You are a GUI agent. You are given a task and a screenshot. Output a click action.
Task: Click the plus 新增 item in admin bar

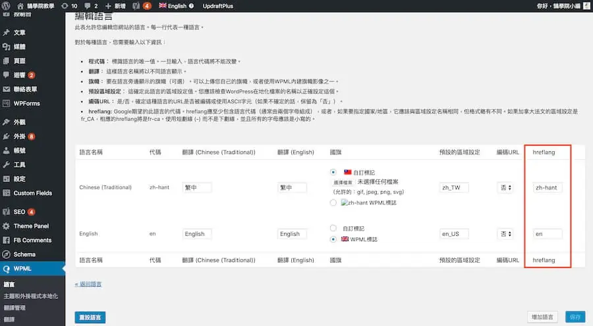(115, 6)
